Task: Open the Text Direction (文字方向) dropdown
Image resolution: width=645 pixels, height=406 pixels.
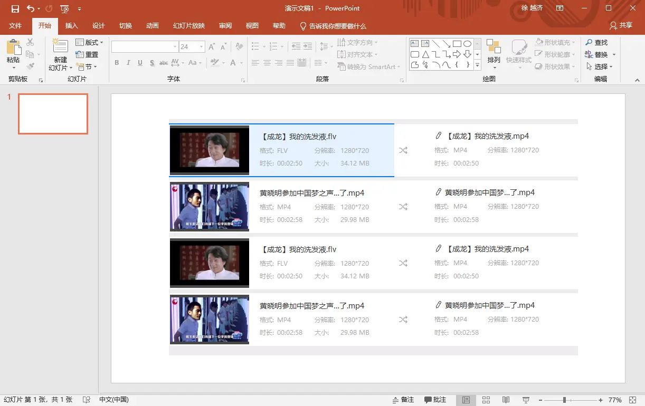Action: (x=358, y=42)
